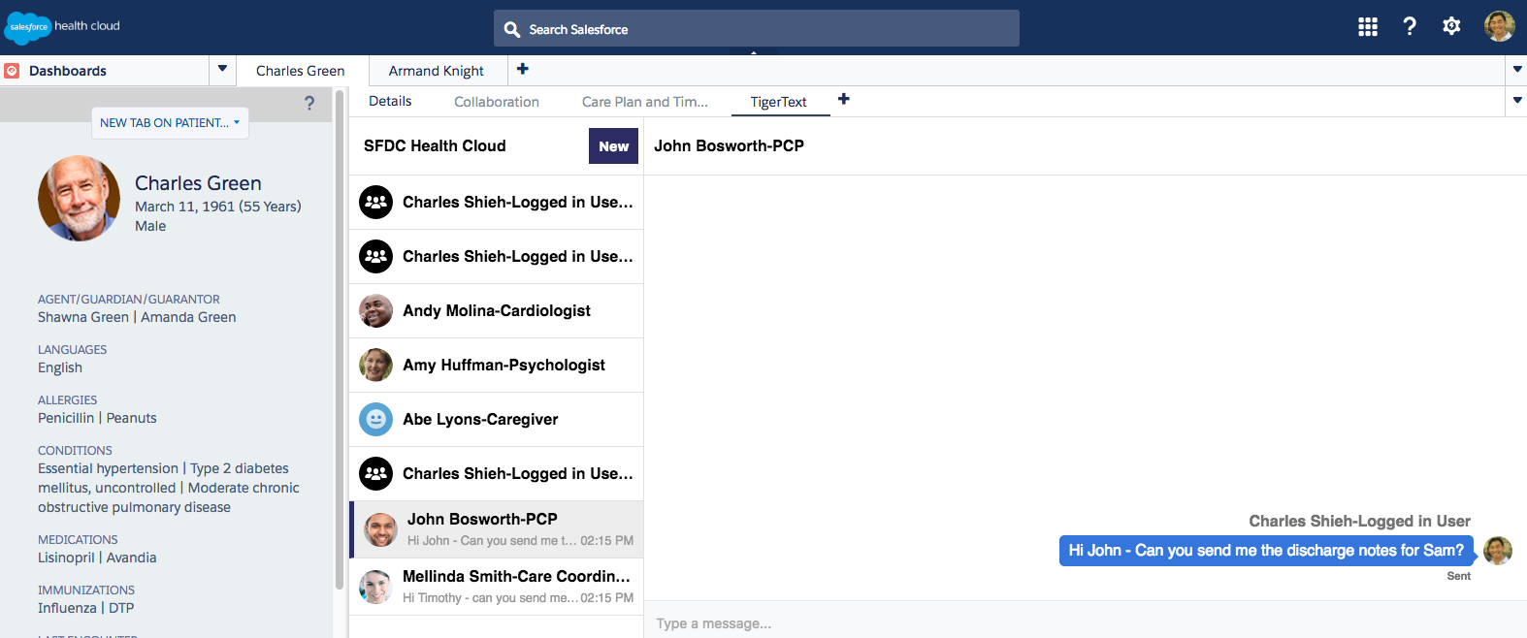Image resolution: width=1527 pixels, height=638 pixels.
Task: Click the English language value
Action: pyautogui.click(x=60, y=367)
